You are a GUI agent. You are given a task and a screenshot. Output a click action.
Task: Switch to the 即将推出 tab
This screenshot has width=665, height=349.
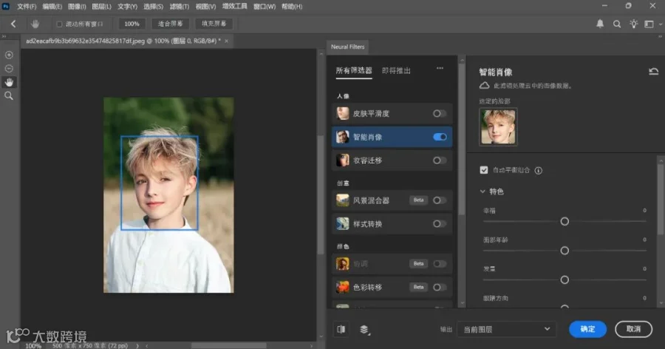point(396,70)
